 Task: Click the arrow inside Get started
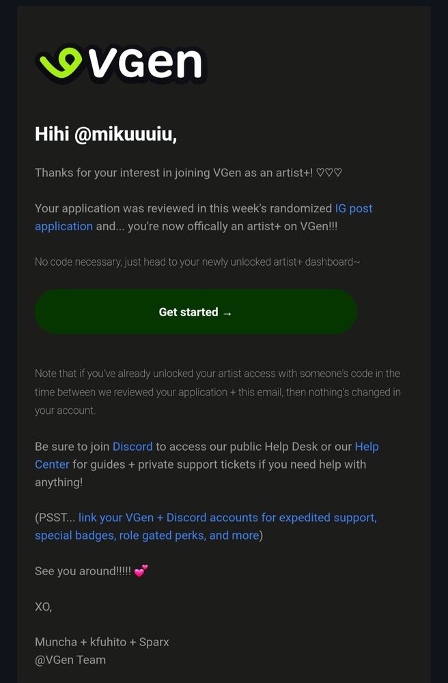pos(227,313)
